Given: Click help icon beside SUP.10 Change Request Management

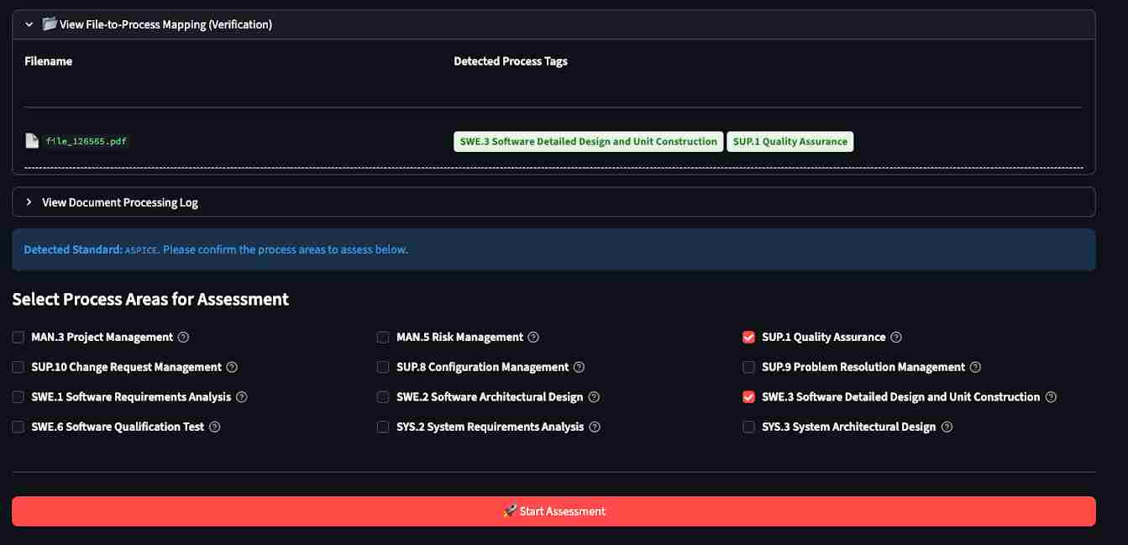Looking at the screenshot, I should click(233, 367).
